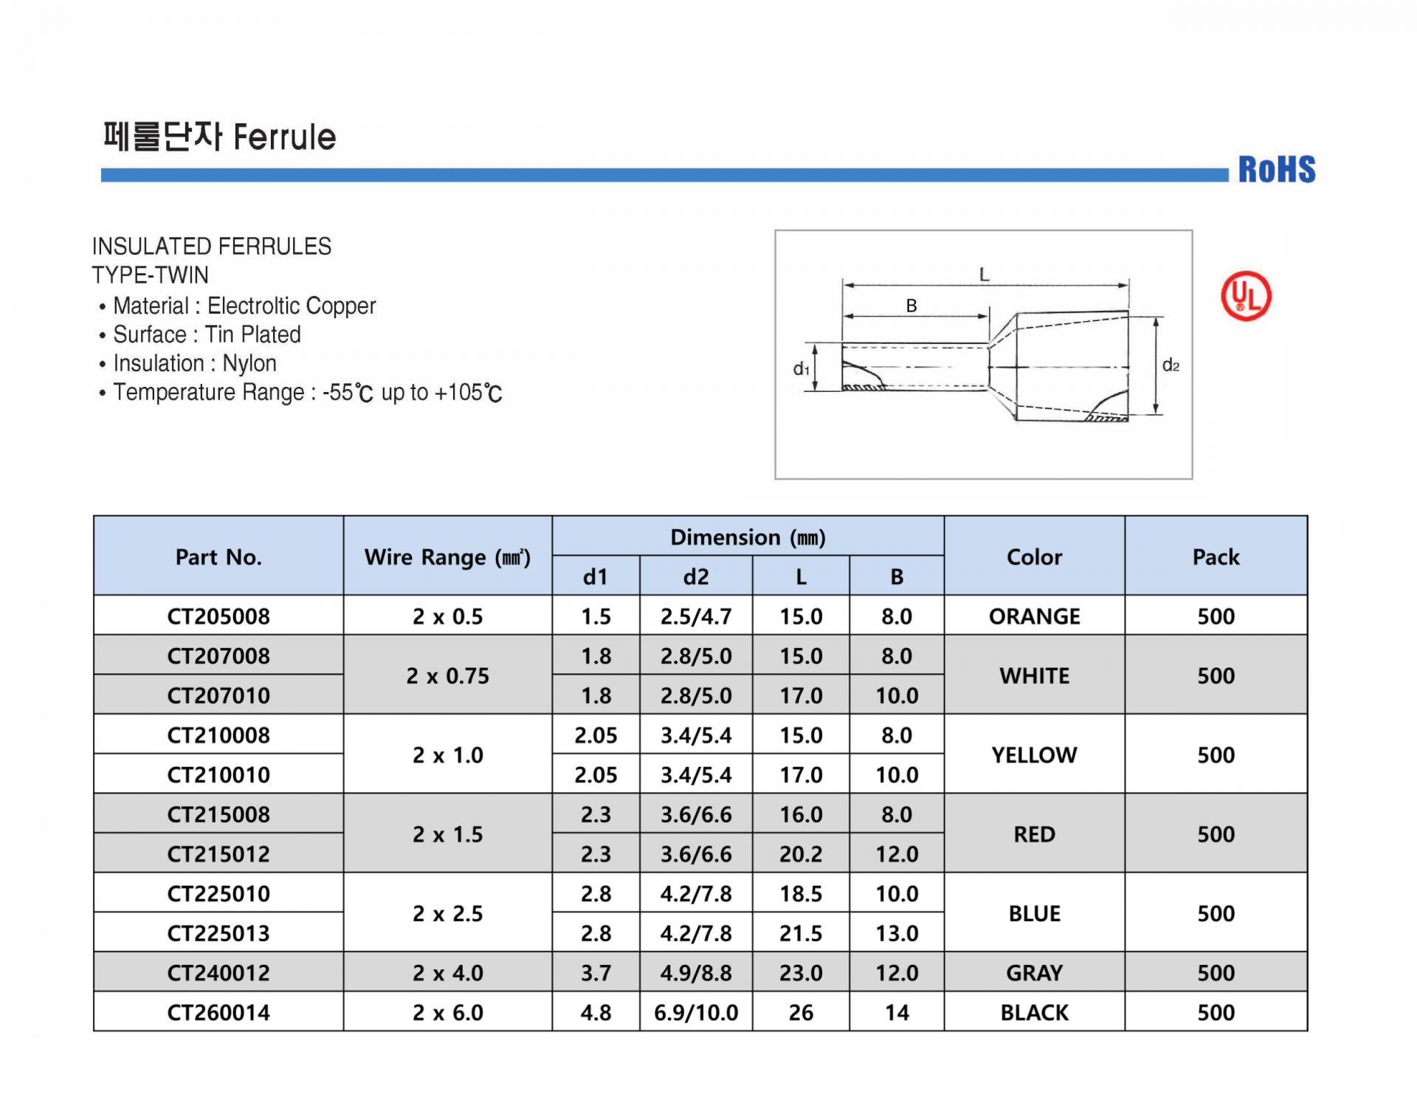Click the BLACK color cell
Image resolution: width=1417 pixels, height=1114 pixels.
coord(1035,1012)
